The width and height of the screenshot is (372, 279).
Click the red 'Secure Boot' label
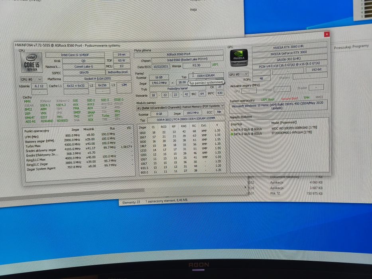[x=289, y=99]
